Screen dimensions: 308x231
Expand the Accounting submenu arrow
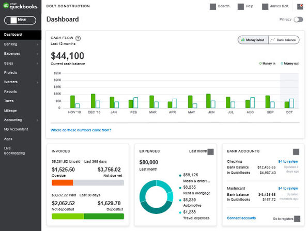[37, 120]
